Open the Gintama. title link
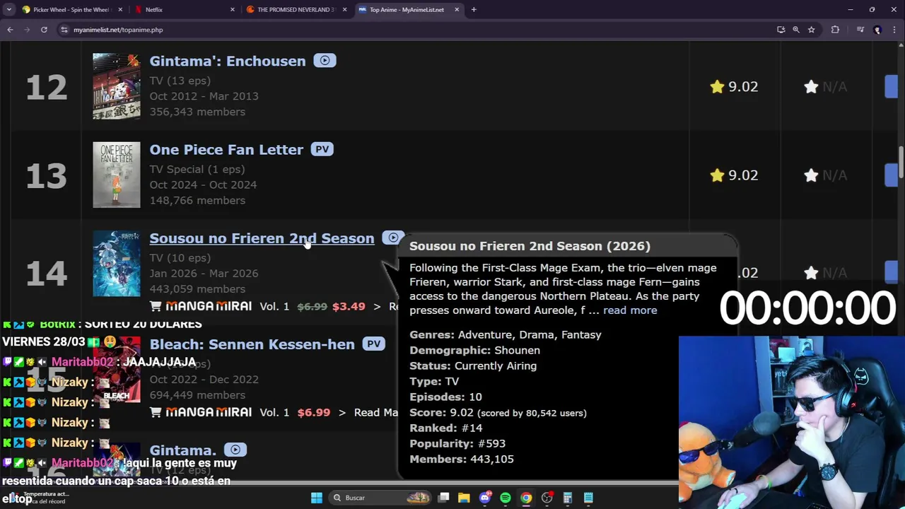Viewport: 905px width, 509px height. [182, 450]
